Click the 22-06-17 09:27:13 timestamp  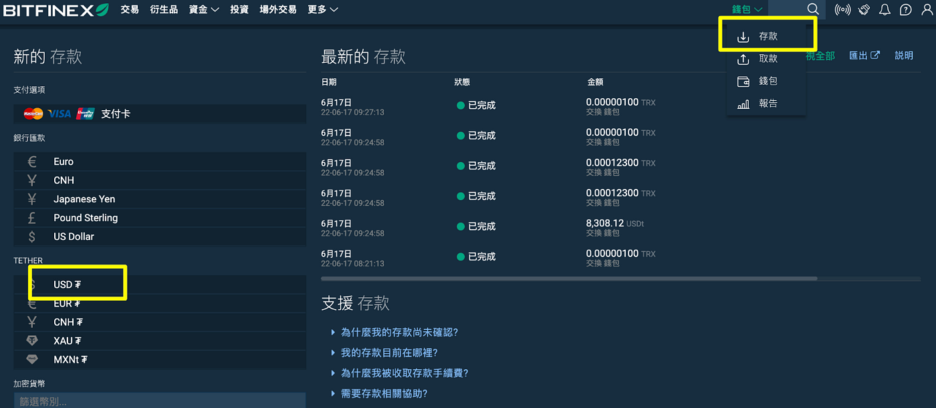(x=352, y=112)
